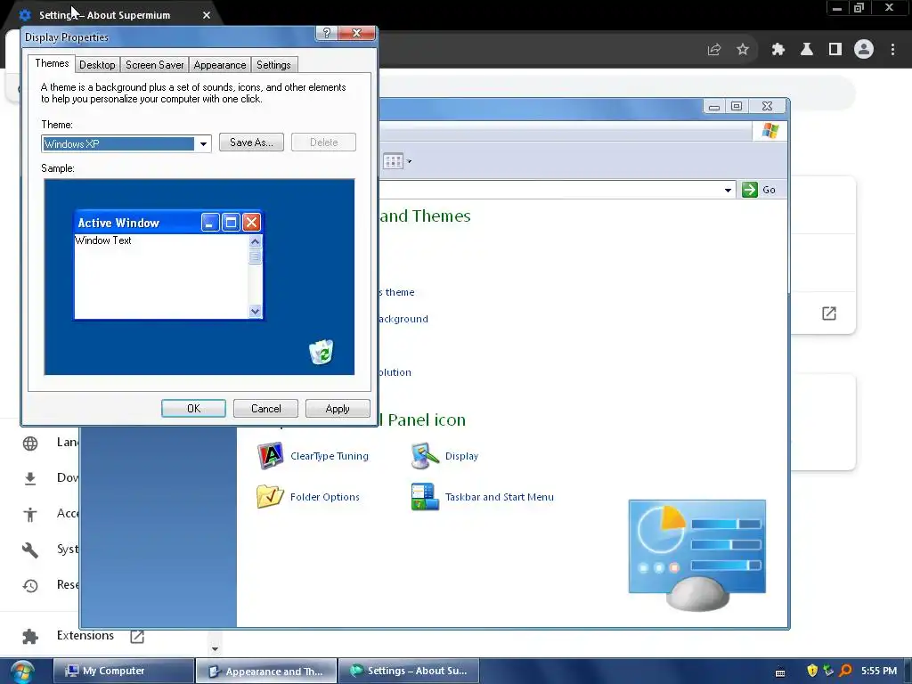Click the System wrench icon in sidebar
Screen dimensions: 912x684
coord(30,550)
